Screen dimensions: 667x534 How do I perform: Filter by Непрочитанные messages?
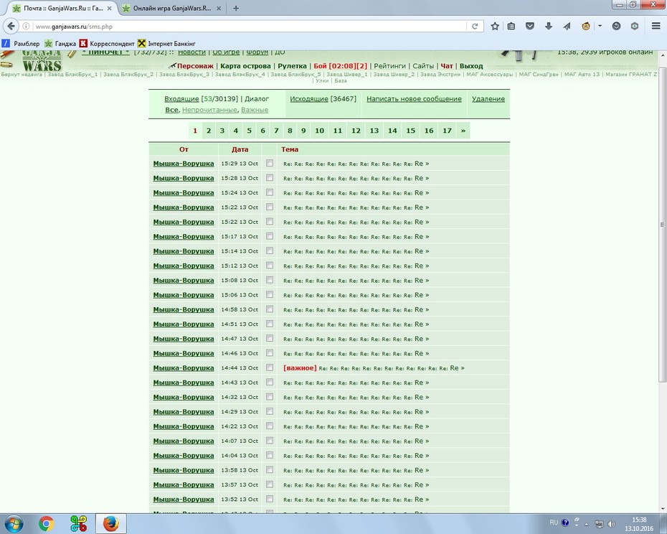[209, 110]
